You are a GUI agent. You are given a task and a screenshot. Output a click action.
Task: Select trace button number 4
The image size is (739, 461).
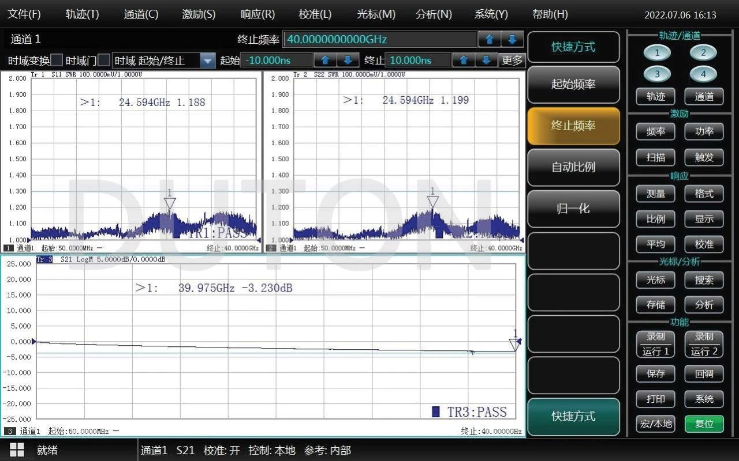point(703,74)
